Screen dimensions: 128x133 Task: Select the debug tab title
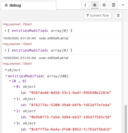(x=13, y=5)
